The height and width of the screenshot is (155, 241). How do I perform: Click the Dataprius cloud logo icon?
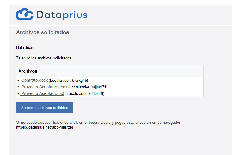click(x=25, y=14)
